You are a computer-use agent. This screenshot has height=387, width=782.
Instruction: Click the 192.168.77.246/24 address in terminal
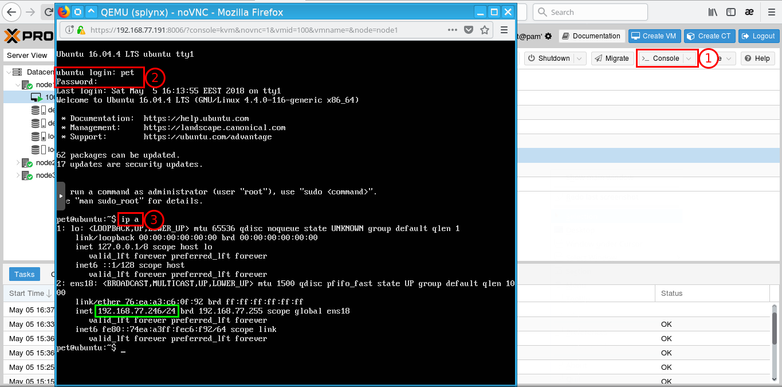[137, 311]
